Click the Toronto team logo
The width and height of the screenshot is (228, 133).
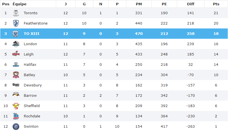(x=16, y=13)
